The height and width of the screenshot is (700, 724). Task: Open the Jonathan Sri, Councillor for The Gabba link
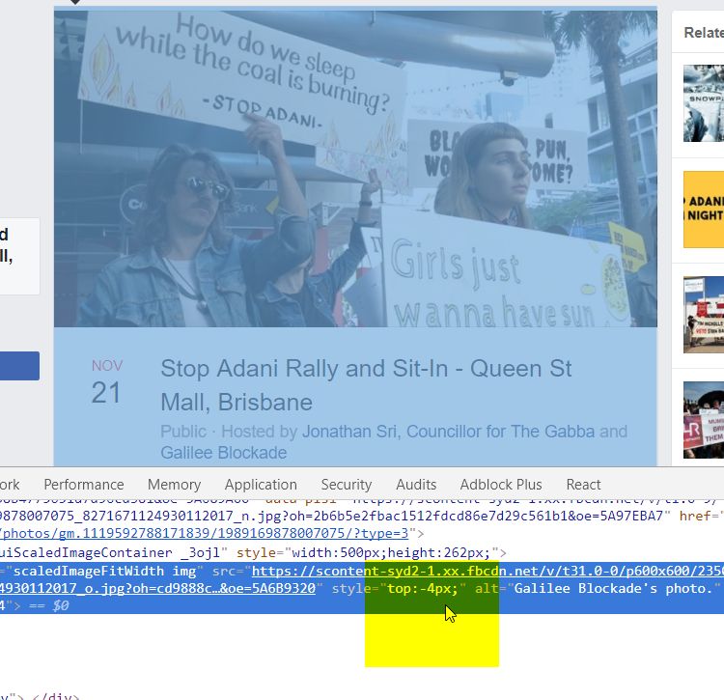point(448,432)
